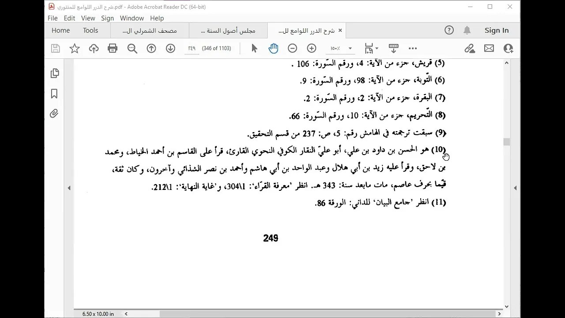Open the Window menu

tap(132, 18)
